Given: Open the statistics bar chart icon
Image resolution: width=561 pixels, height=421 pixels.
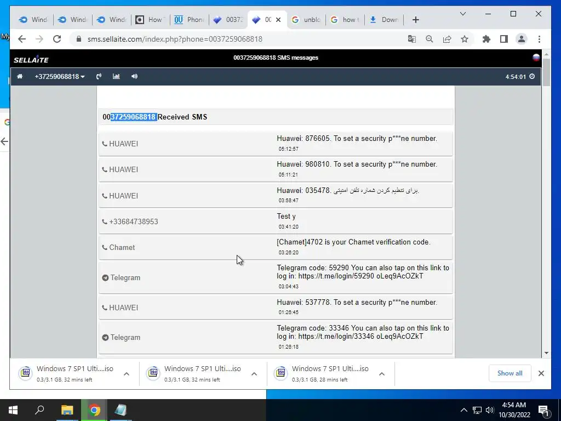Looking at the screenshot, I should click(116, 76).
